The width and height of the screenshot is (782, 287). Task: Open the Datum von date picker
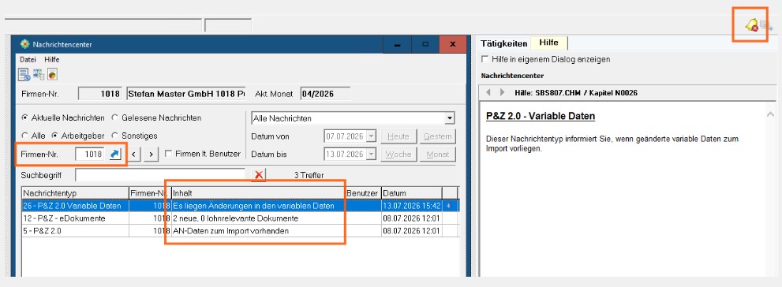[371, 136]
